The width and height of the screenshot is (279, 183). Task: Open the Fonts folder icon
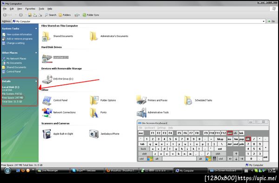pyautogui.click(x=94, y=113)
